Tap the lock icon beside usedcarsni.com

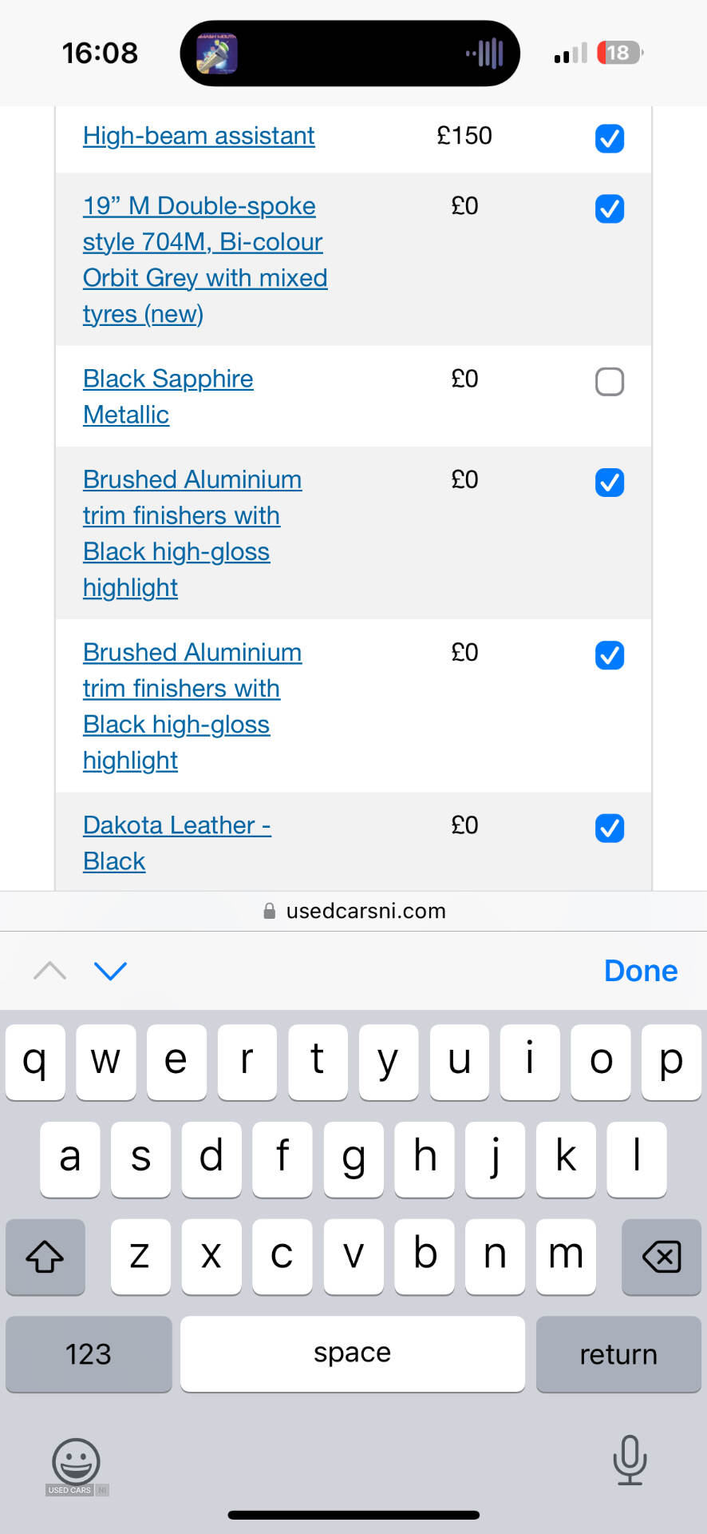coord(270,911)
